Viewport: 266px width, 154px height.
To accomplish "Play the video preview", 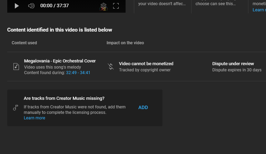I will pos(17,6).
